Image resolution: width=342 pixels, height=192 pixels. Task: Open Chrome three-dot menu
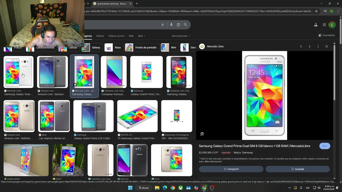click(337, 11)
